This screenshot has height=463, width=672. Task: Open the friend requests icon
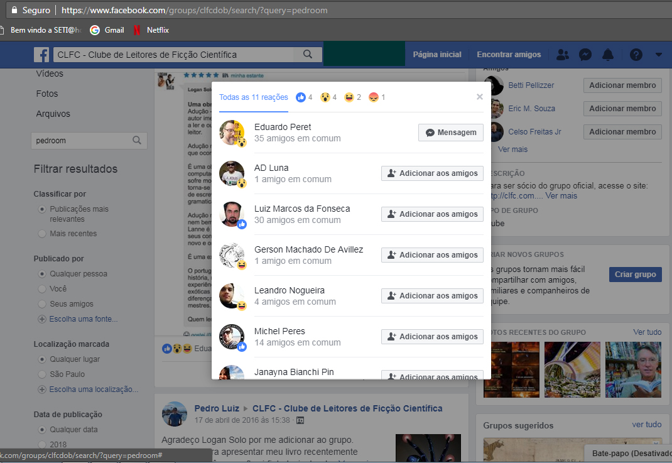563,55
